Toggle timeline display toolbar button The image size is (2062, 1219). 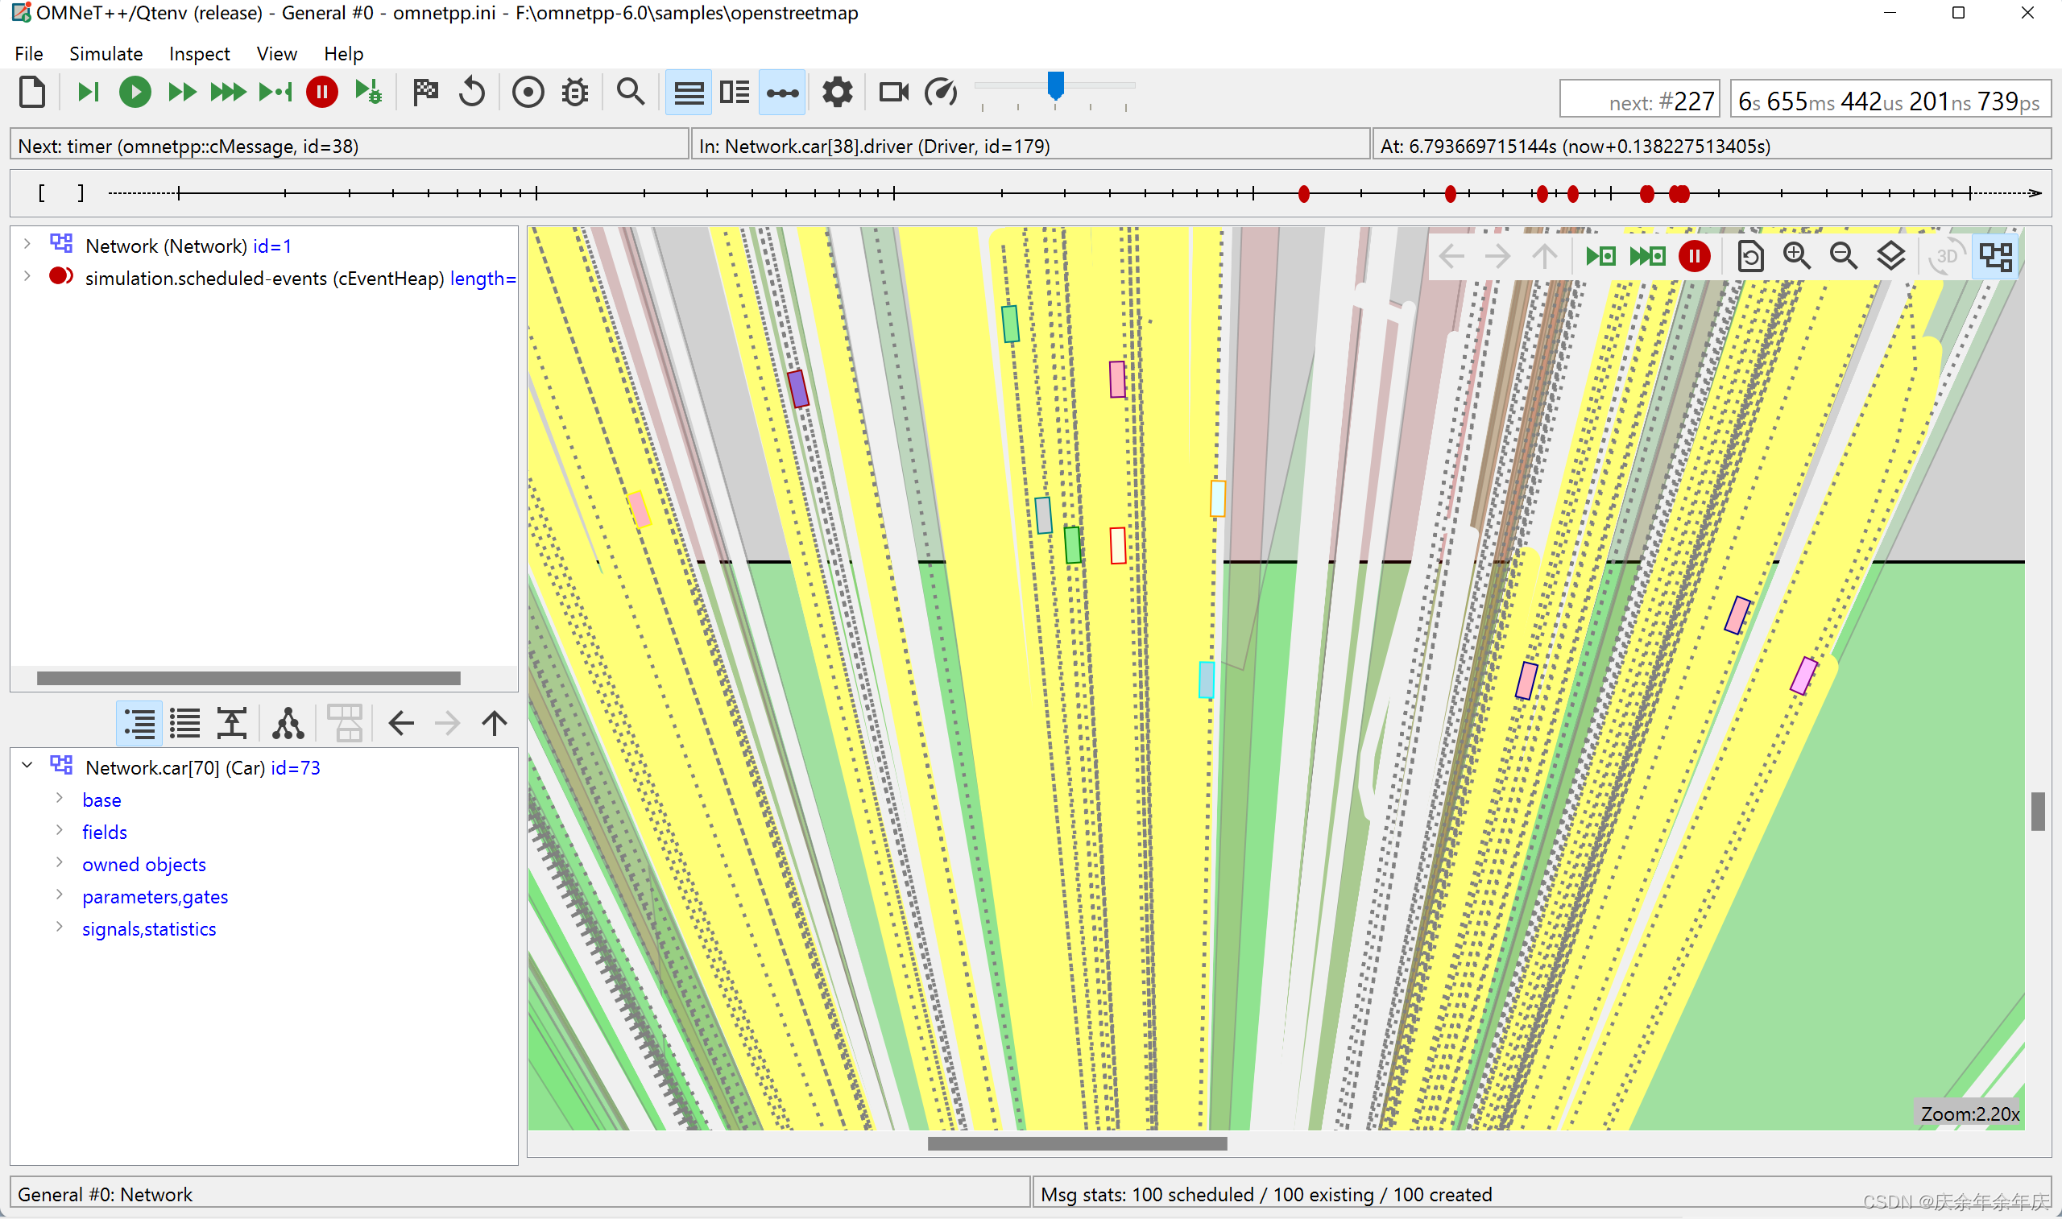point(781,92)
